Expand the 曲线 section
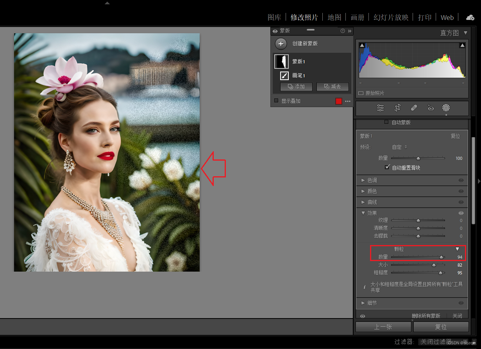The width and height of the screenshot is (481, 349). 363,202
